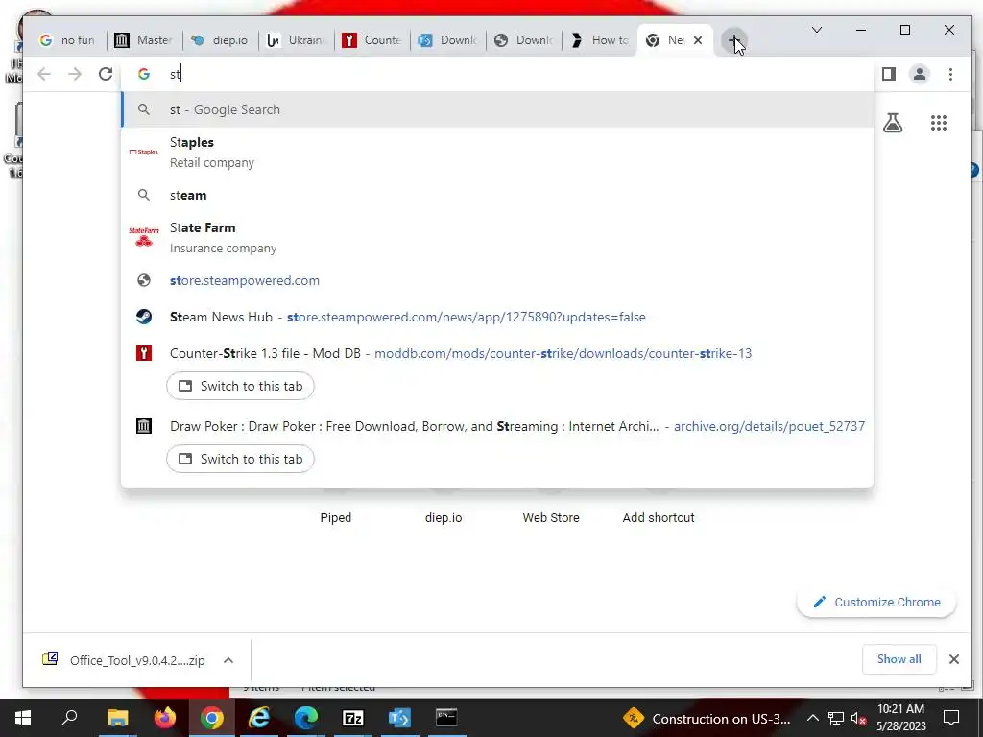
Task: Reload the page with the refresh icon
Action: click(106, 74)
